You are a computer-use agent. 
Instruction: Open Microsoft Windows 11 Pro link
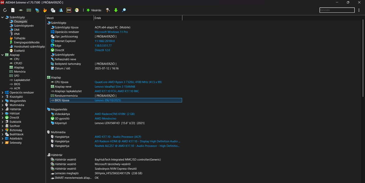pos(111,32)
